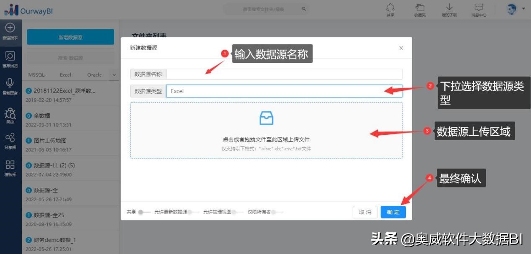Close the 新建数据源 dialog with X
Viewport: 531px width, 254px height.
pos(401,48)
